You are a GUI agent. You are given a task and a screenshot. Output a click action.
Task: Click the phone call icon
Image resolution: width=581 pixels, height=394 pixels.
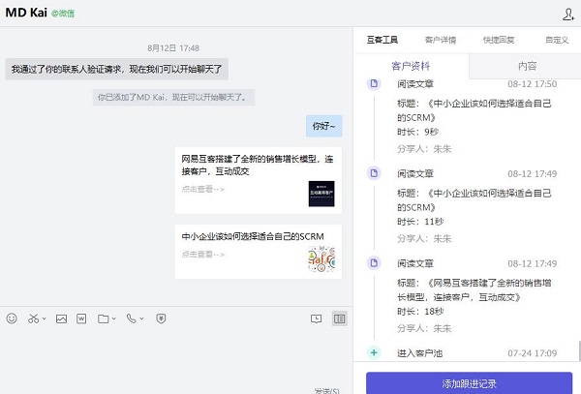coord(132,318)
